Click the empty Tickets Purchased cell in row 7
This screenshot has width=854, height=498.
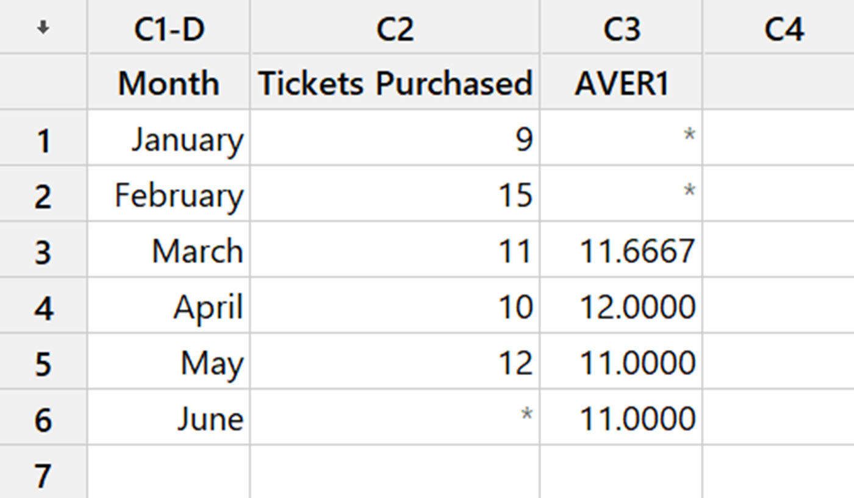coord(395,473)
